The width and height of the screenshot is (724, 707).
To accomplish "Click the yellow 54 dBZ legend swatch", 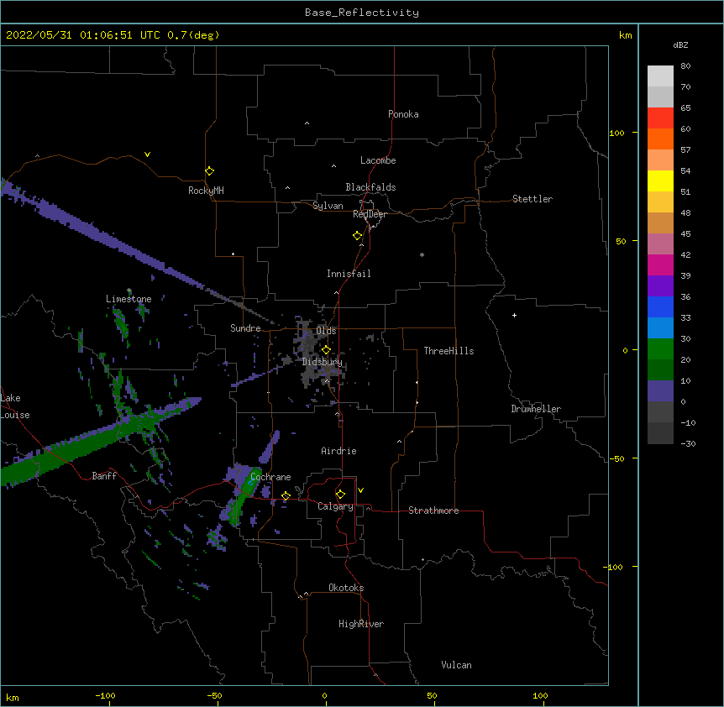I will click(x=660, y=181).
